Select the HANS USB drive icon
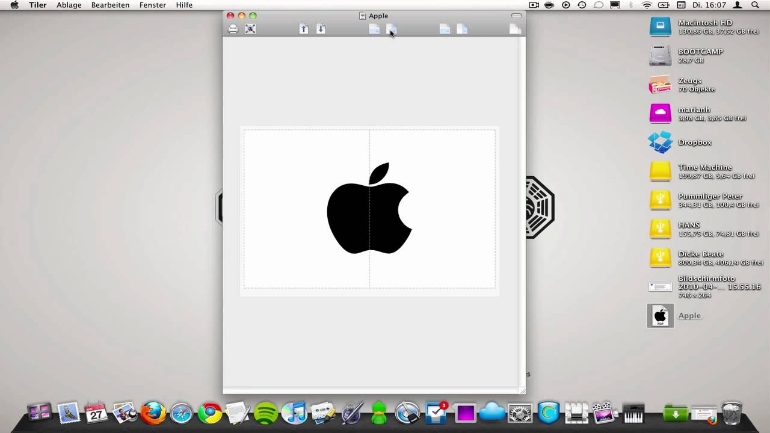770x433 pixels. [660, 229]
